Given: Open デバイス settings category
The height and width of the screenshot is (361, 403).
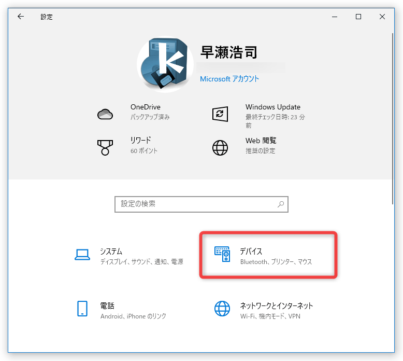Looking at the screenshot, I should (x=268, y=255).
